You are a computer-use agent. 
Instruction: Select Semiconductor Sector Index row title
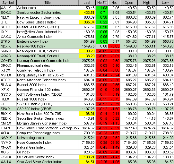(39, 13)
